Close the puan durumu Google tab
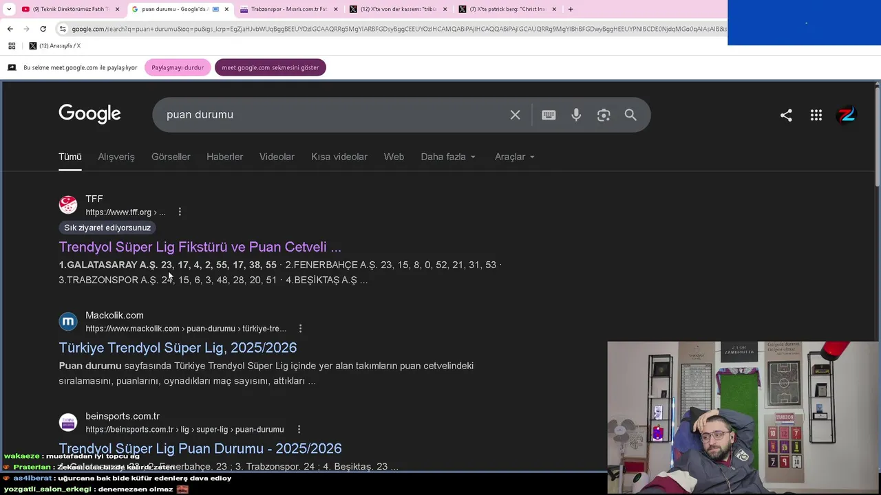The image size is (881, 495). pyautogui.click(x=226, y=9)
